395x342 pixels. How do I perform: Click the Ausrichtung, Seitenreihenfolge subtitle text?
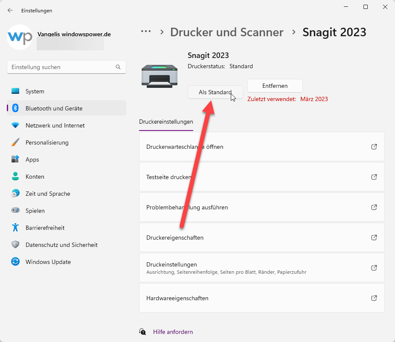pyautogui.click(x=226, y=272)
